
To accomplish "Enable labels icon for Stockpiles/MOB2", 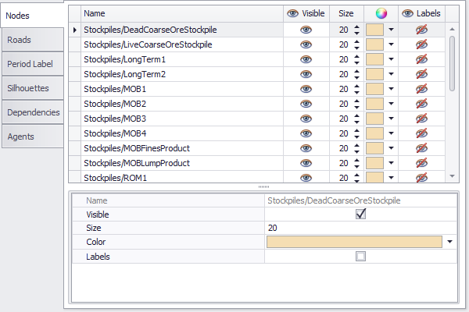I will [x=421, y=104].
